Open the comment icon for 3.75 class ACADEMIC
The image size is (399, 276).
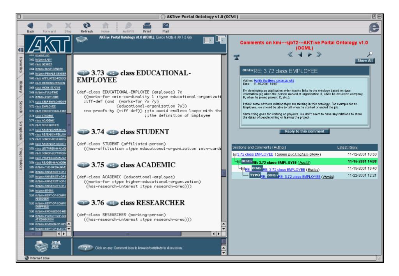(x=83, y=165)
